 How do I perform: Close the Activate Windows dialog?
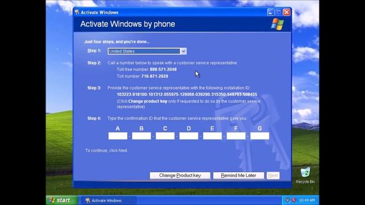(x=287, y=13)
